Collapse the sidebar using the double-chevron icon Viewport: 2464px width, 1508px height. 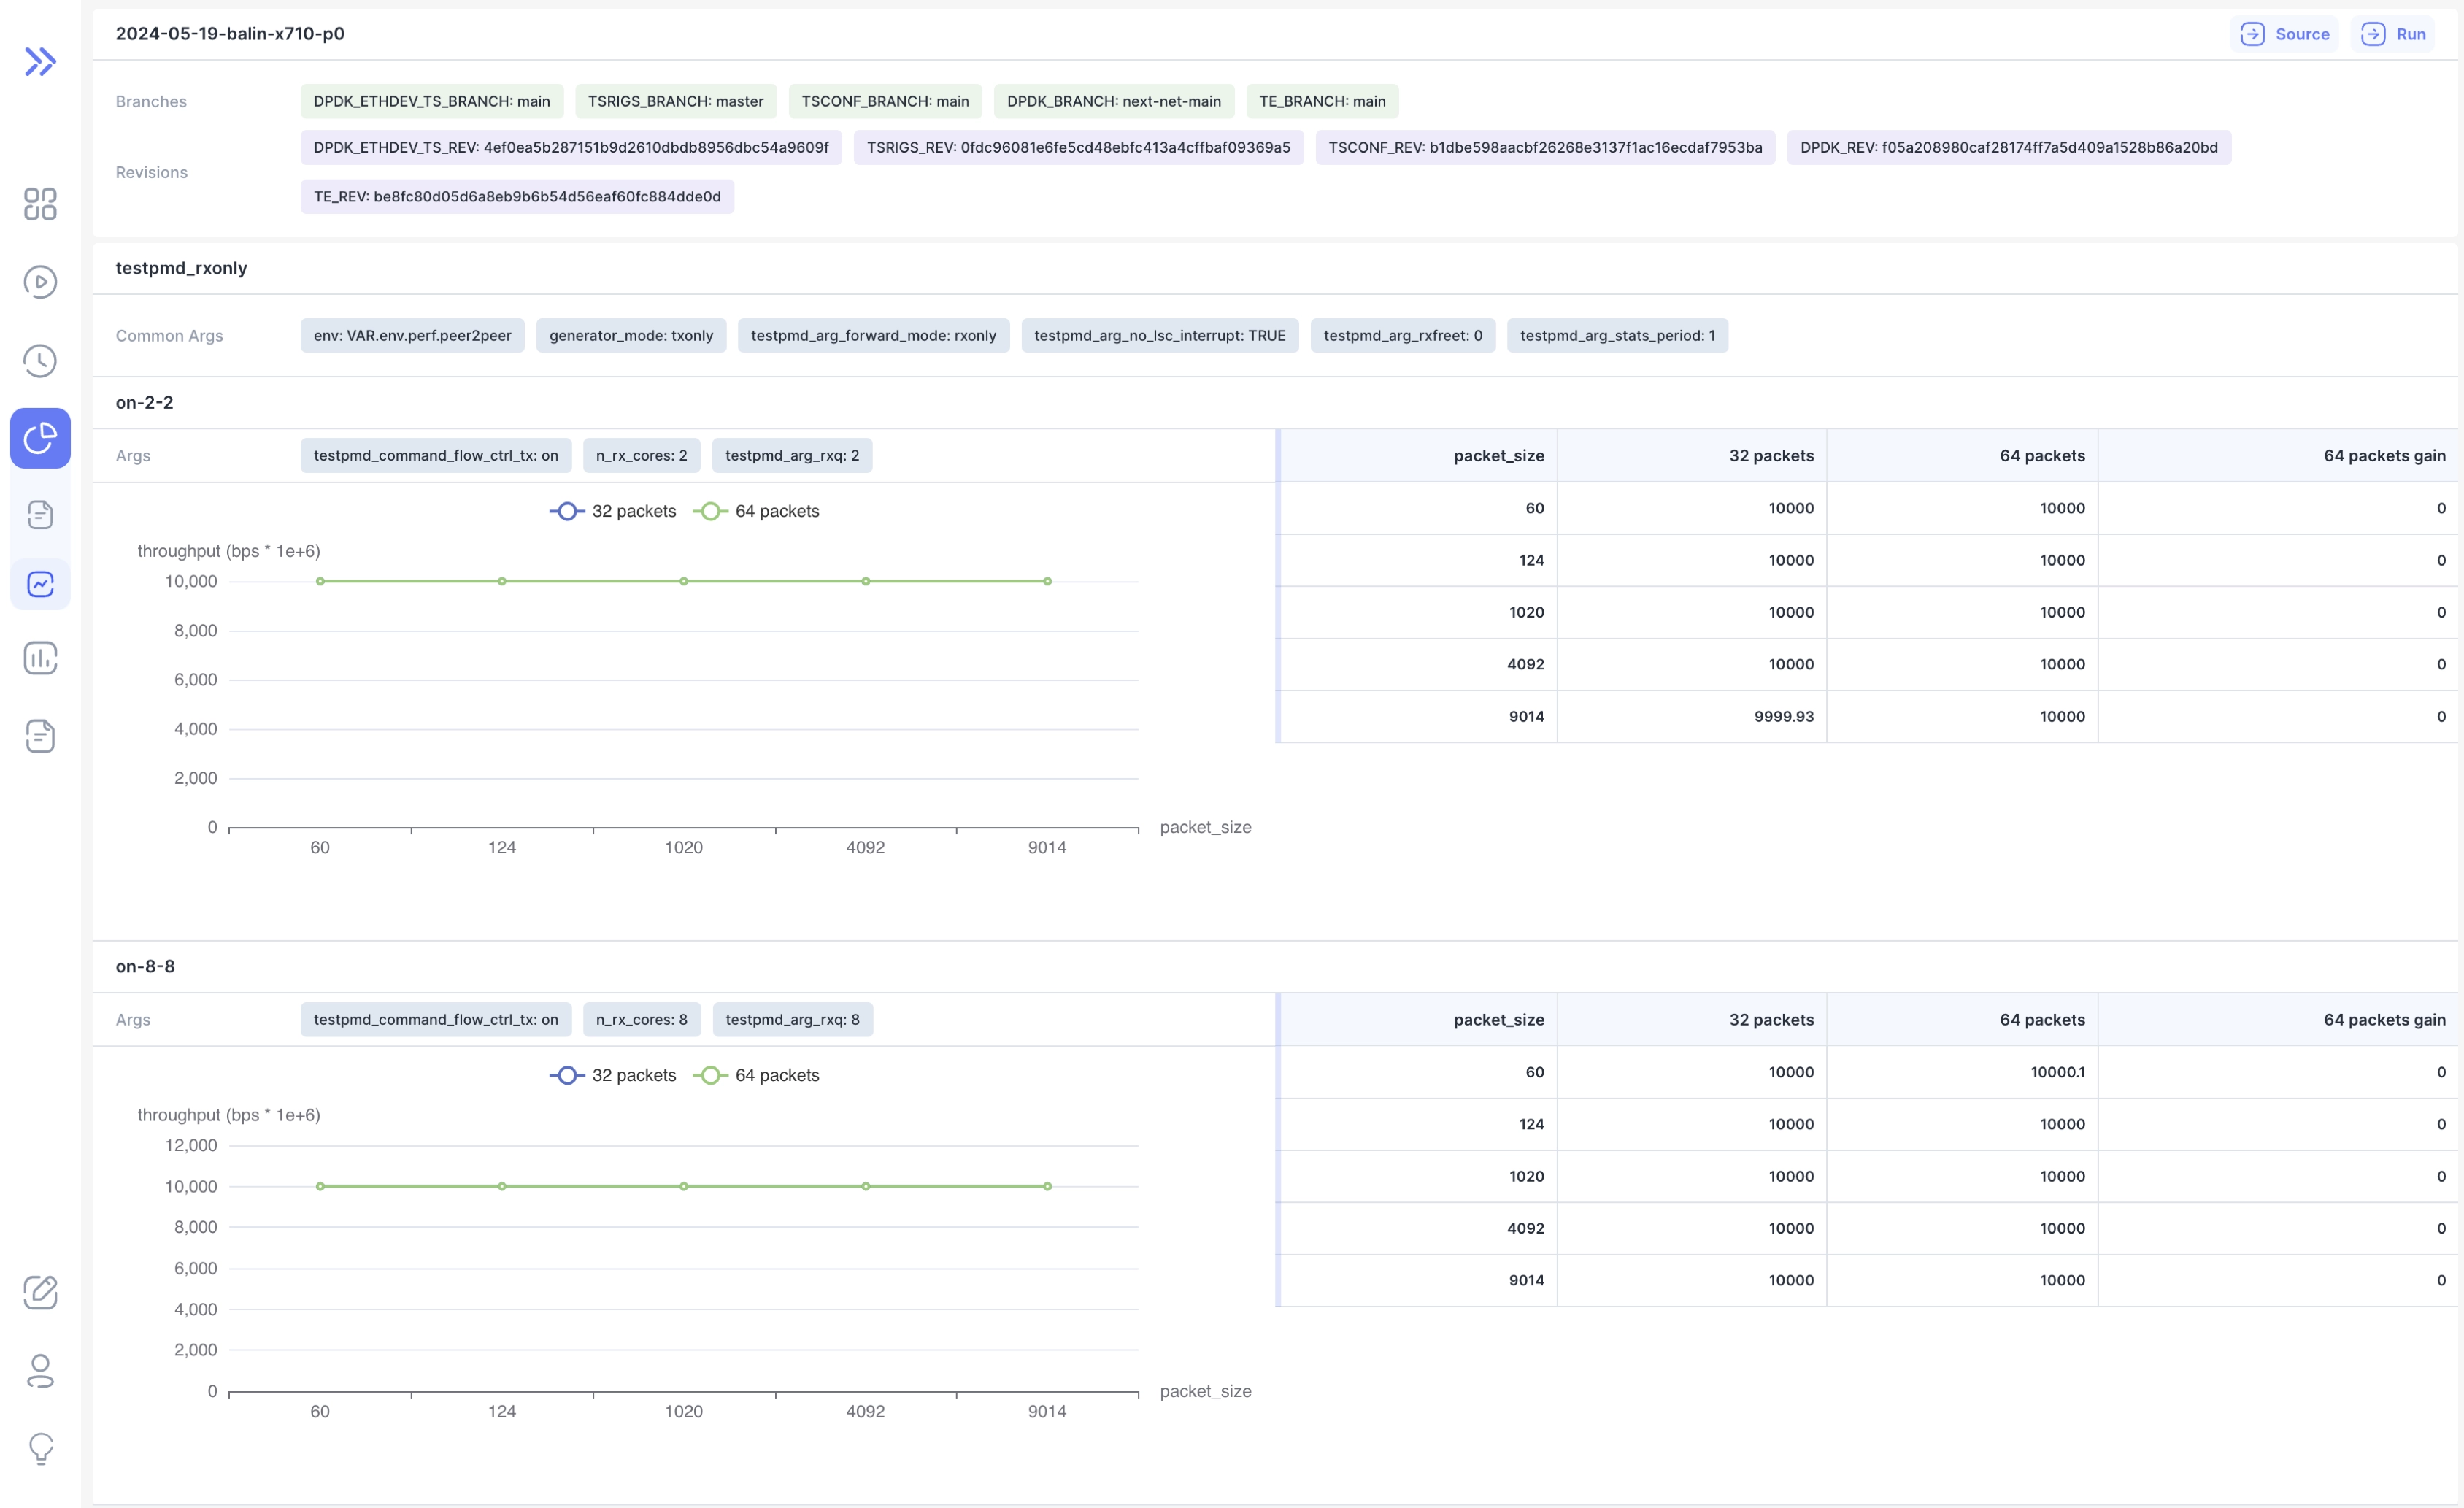[x=40, y=61]
